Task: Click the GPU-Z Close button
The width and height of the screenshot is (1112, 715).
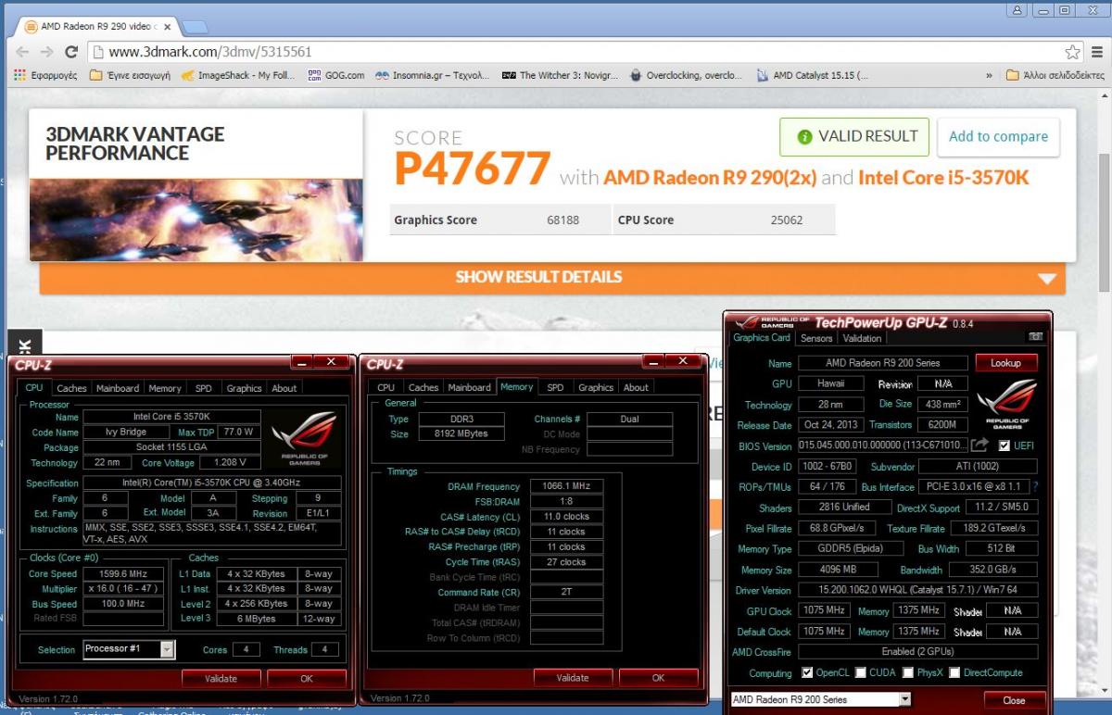Action: tap(1013, 700)
